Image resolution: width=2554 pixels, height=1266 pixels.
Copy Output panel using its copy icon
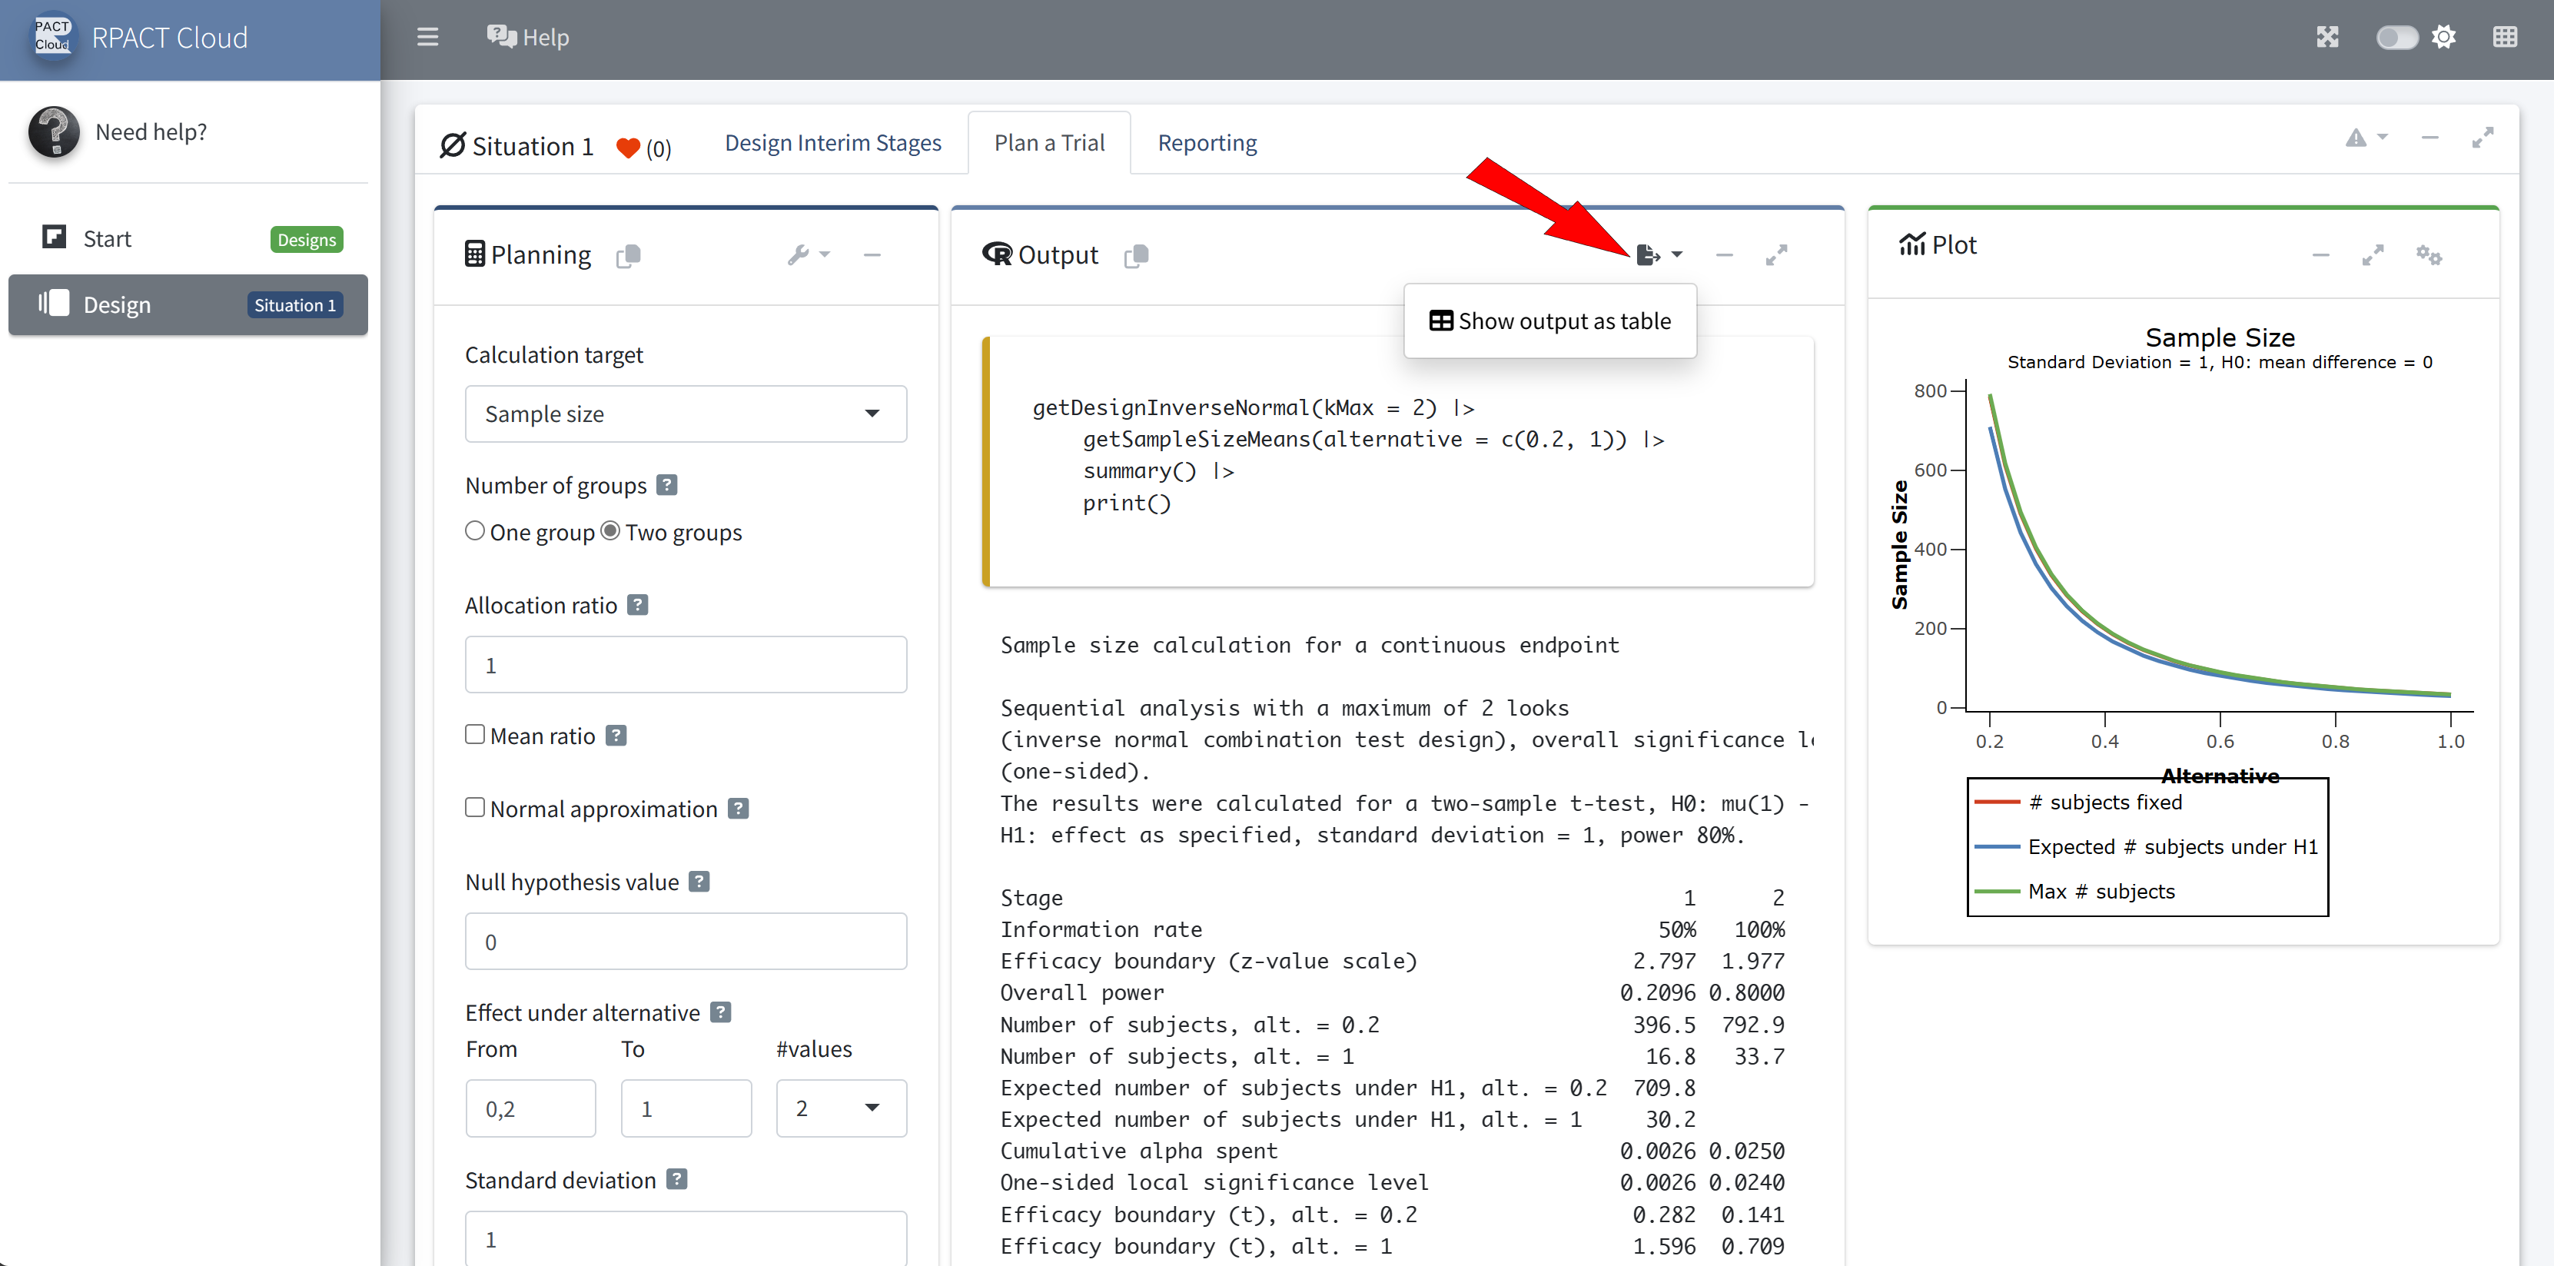[1136, 256]
